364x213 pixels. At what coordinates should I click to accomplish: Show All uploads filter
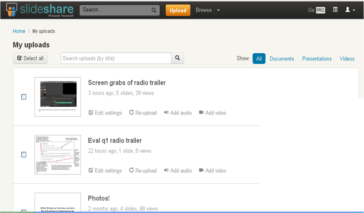coord(259,59)
